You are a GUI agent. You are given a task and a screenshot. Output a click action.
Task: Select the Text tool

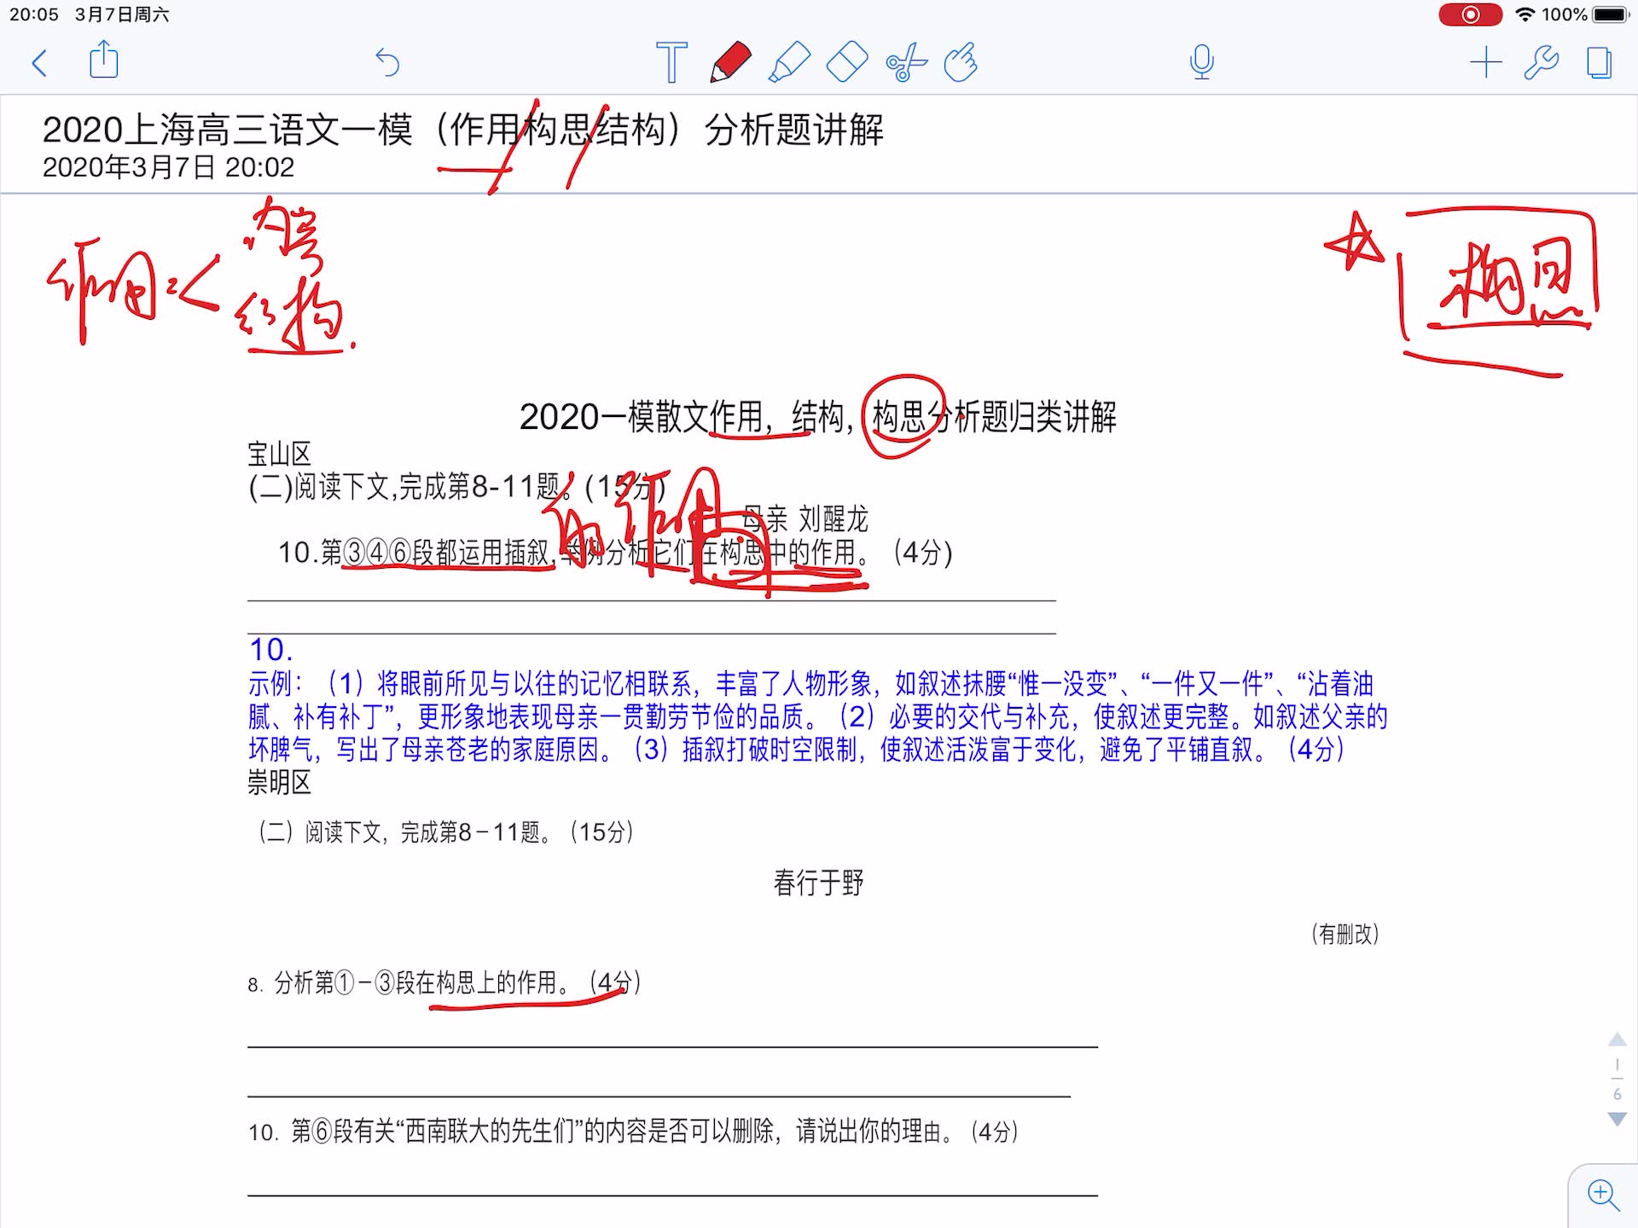pos(672,62)
